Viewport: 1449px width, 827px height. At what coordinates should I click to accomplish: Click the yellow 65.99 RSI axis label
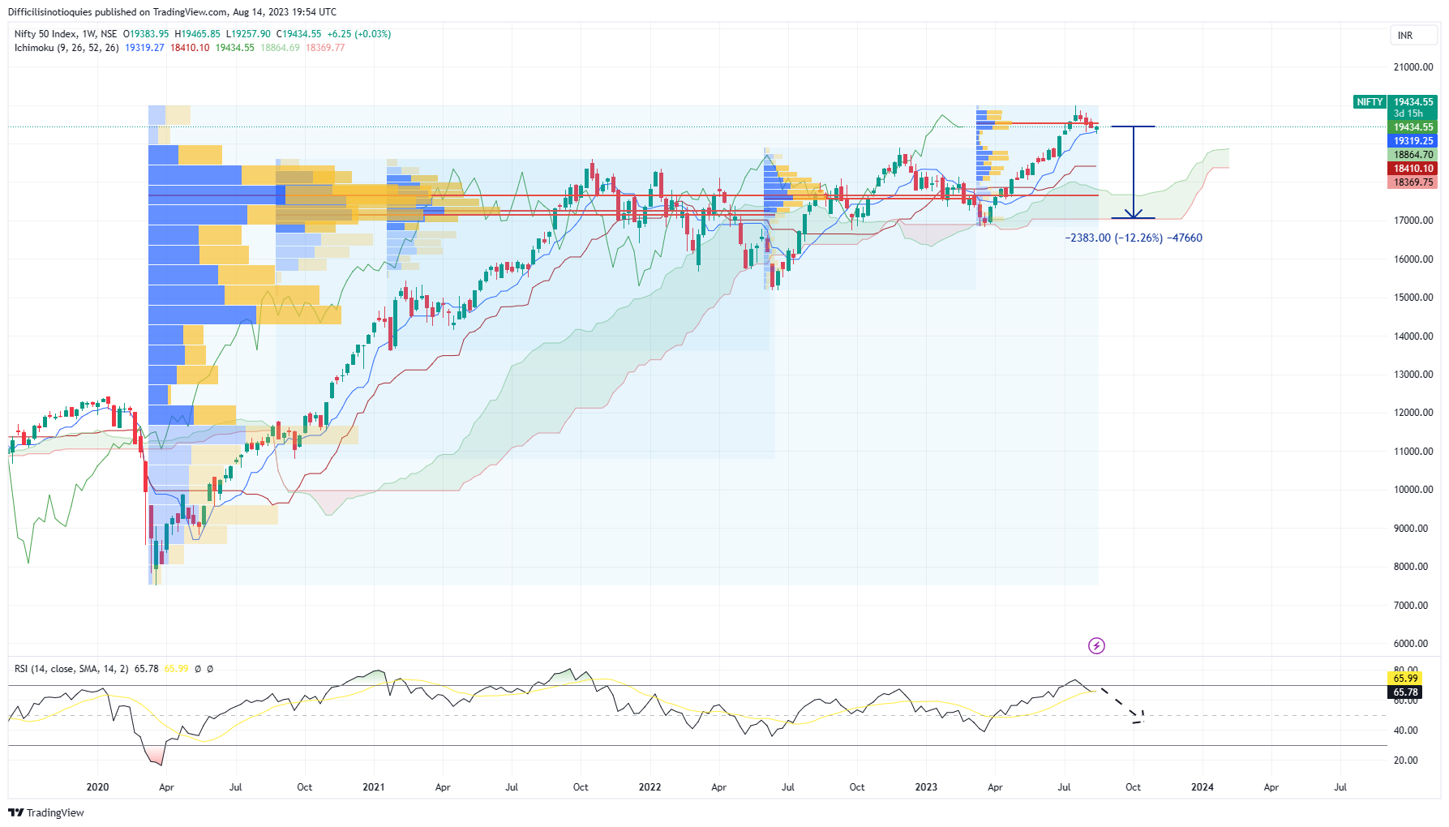pyautogui.click(x=1405, y=679)
